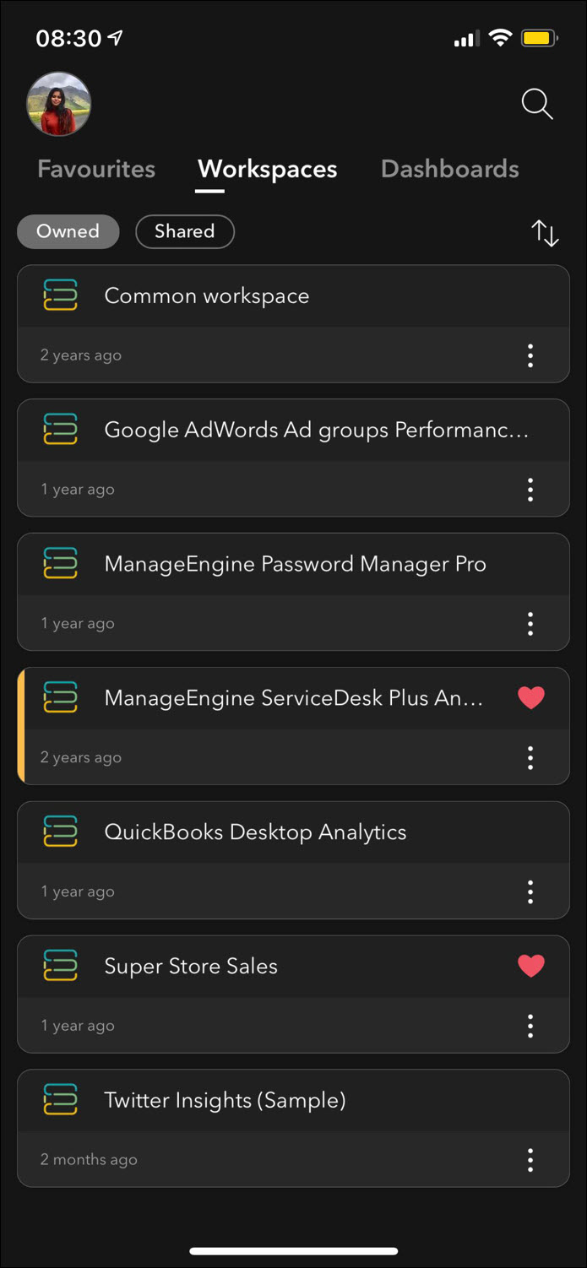Open the search magnifier icon

(536, 105)
